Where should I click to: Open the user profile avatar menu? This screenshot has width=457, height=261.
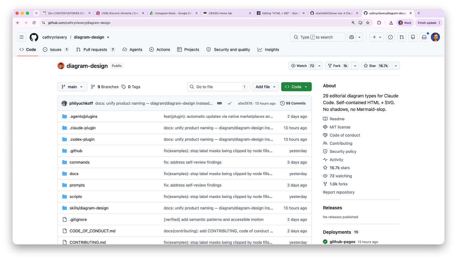[435, 37]
